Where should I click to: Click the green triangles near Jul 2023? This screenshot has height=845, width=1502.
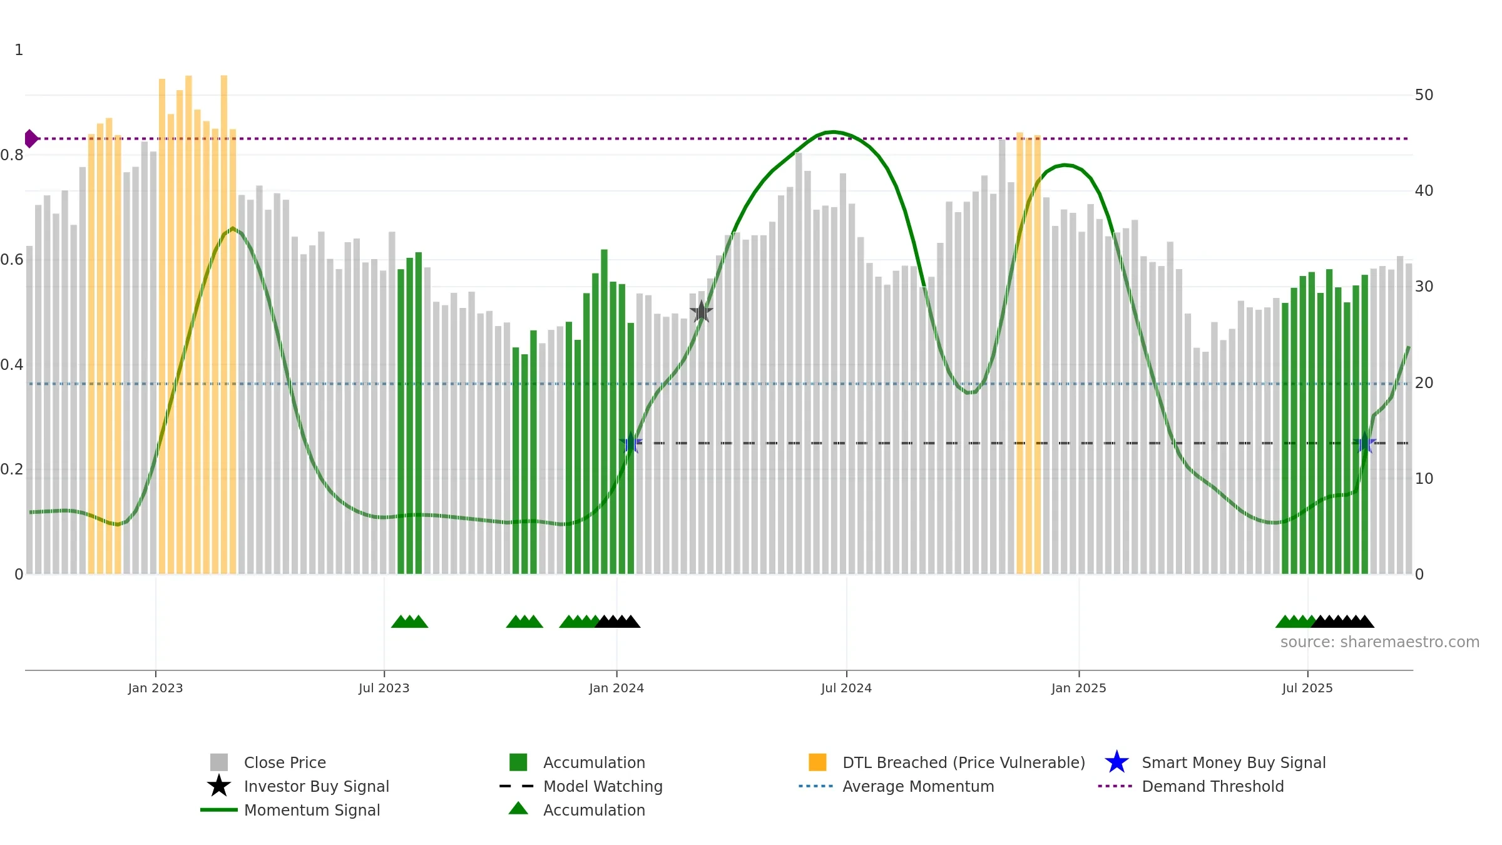(410, 622)
